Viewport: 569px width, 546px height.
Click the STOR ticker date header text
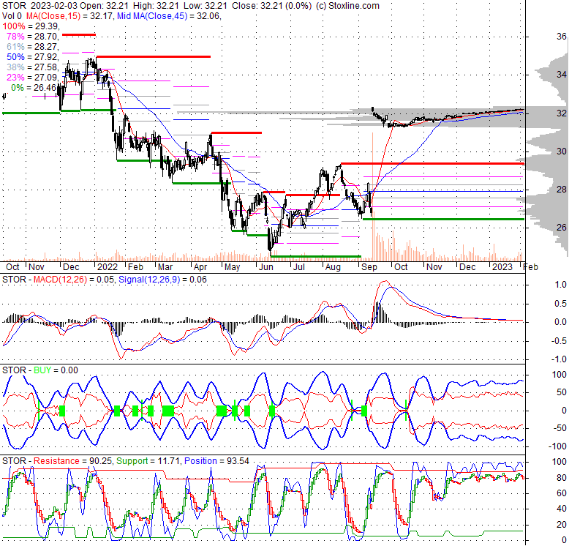coord(39,6)
